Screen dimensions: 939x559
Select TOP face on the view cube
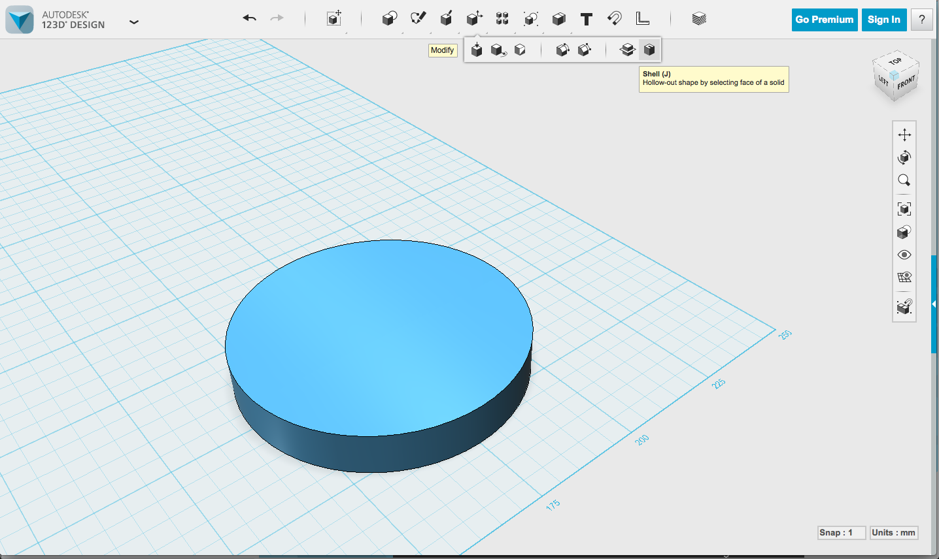tap(895, 61)
